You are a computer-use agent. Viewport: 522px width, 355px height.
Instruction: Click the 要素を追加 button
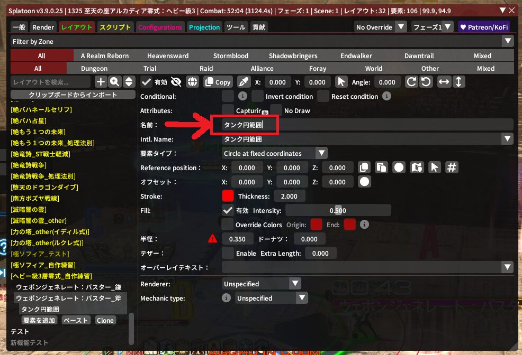point(39,320)
